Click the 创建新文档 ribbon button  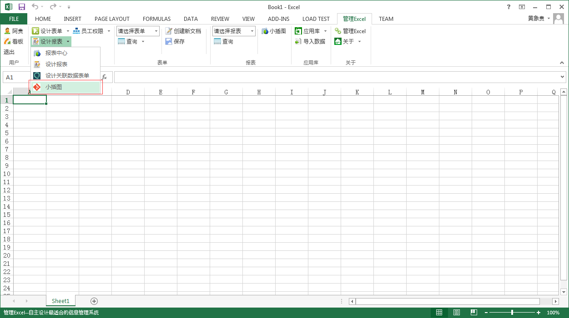183,31
